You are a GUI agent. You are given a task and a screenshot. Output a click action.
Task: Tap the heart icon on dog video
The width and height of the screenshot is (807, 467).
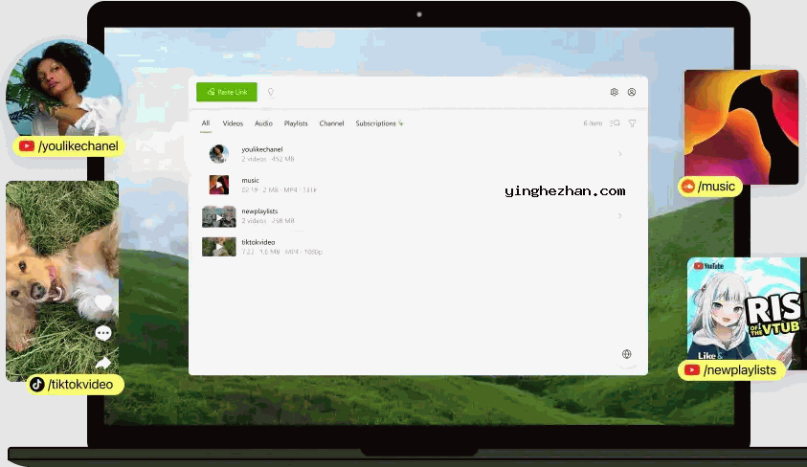coord(103,302)
